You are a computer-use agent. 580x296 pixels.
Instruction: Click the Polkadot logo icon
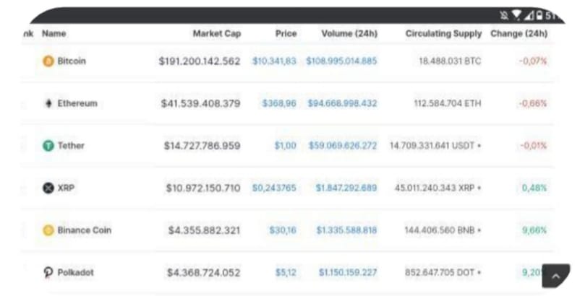pos(48,272)
